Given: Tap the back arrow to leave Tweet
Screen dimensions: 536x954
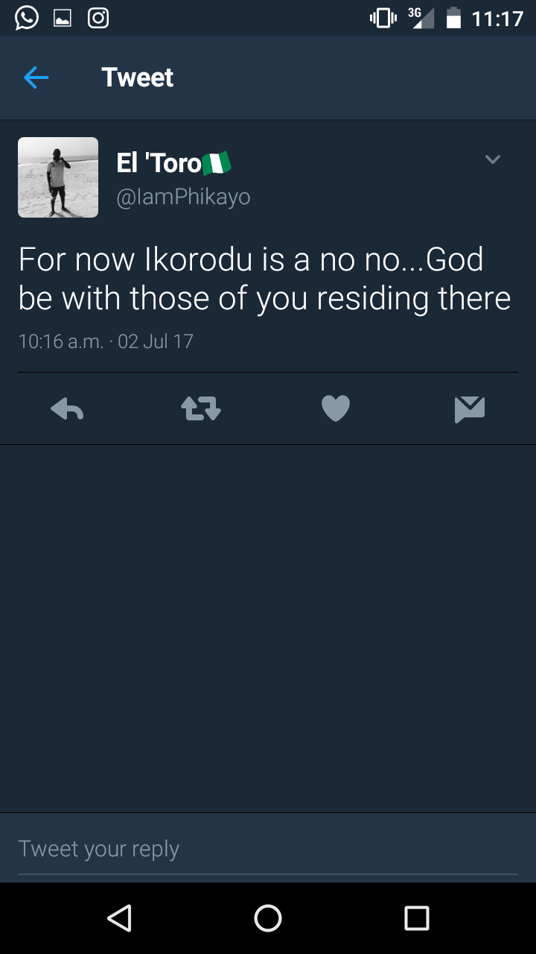Looking at the screenshot, I should click(36, 78).
